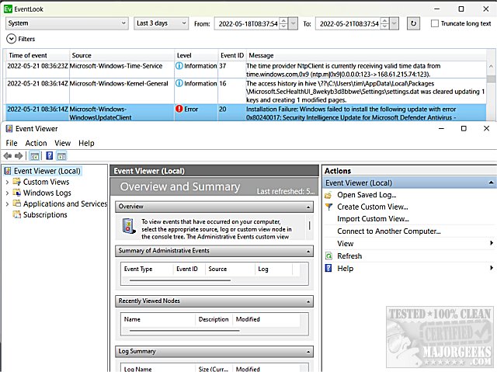Screen dimensions: 497x372
Task: Toggle the Show/Hide Console Tree toolbar icon
Action: pyautogui.click(x=36, y=156)
